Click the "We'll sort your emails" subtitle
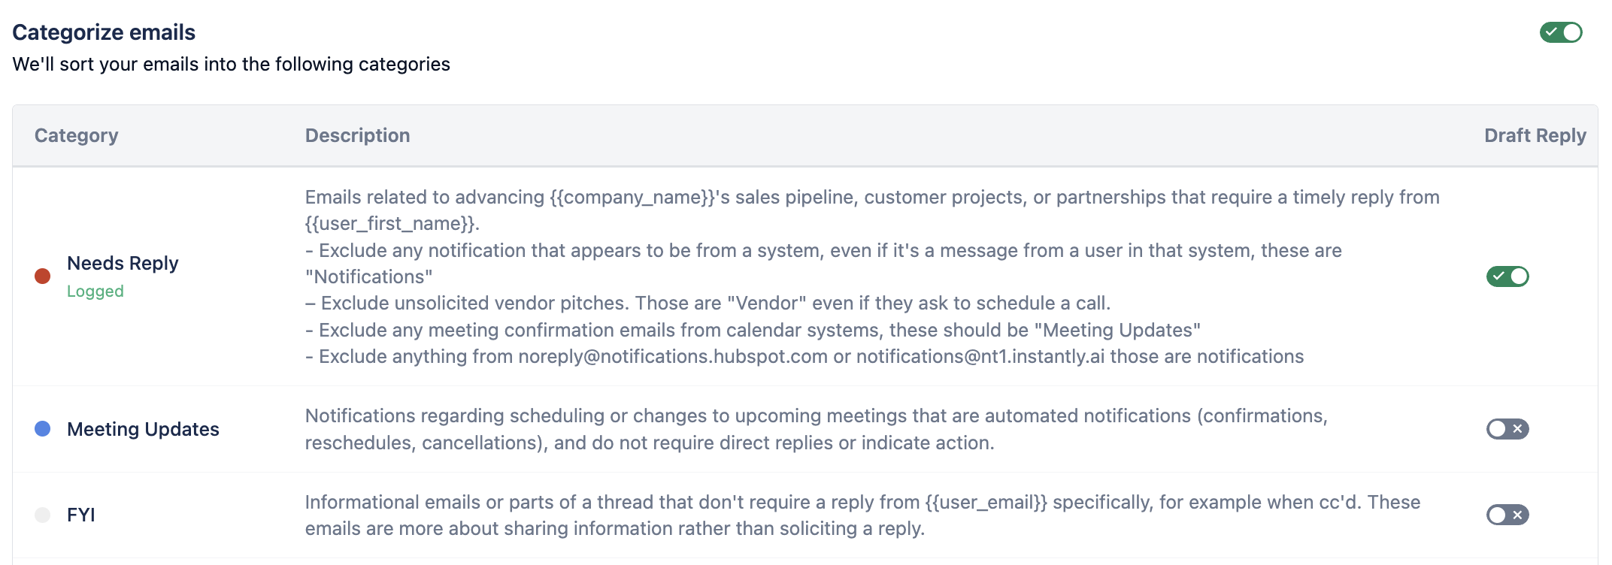Image resolution: width=1612 pixels, height=565 pixels. (232, 65)
